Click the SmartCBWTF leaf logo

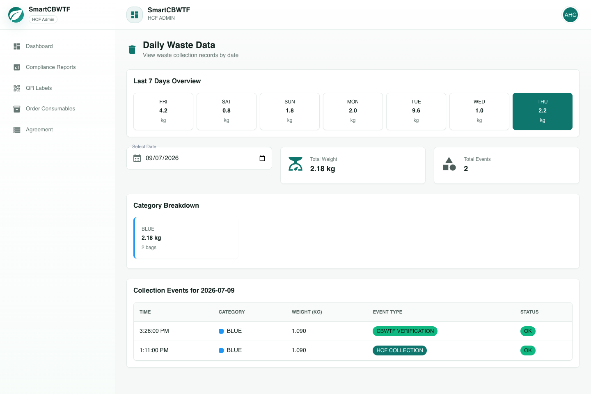tap(16, 15)
